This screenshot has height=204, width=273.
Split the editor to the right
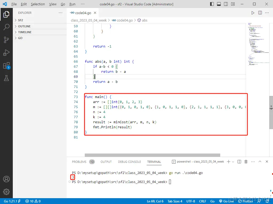(x=260, y=13)
